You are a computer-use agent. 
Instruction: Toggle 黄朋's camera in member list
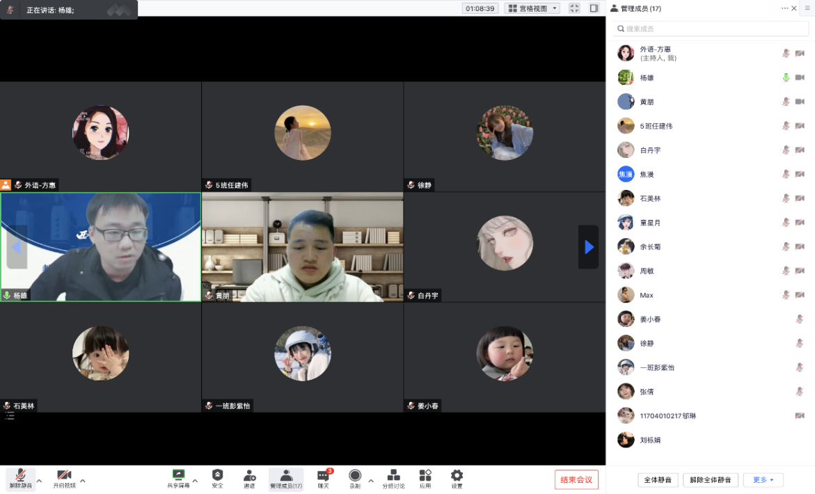(x=800, y=102)
